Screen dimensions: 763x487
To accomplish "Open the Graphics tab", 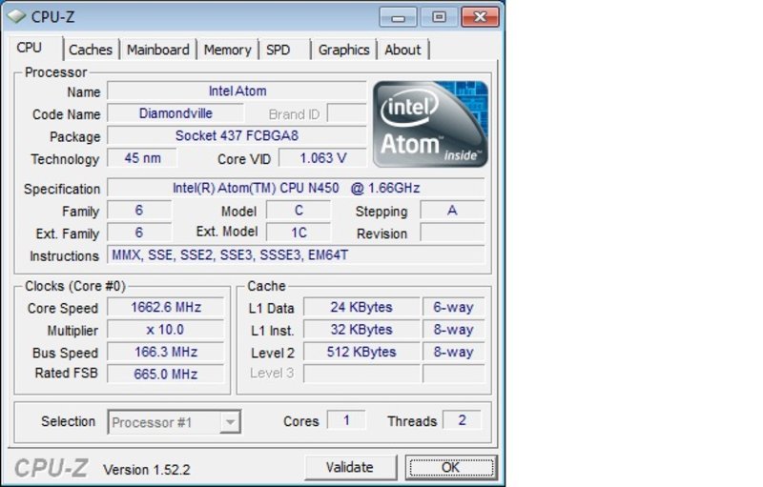I will 343,50.
